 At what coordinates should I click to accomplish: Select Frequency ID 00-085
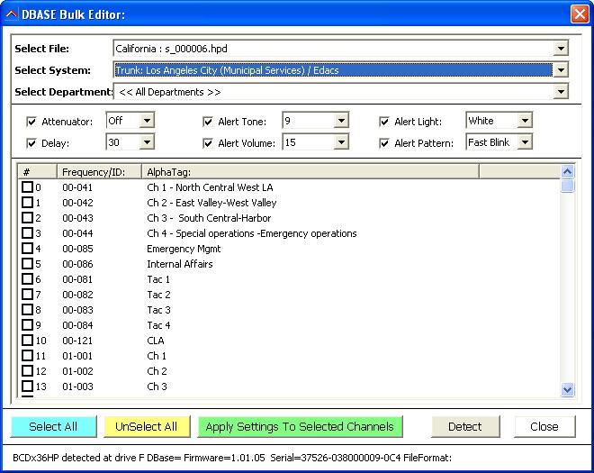tap(77, 249)
